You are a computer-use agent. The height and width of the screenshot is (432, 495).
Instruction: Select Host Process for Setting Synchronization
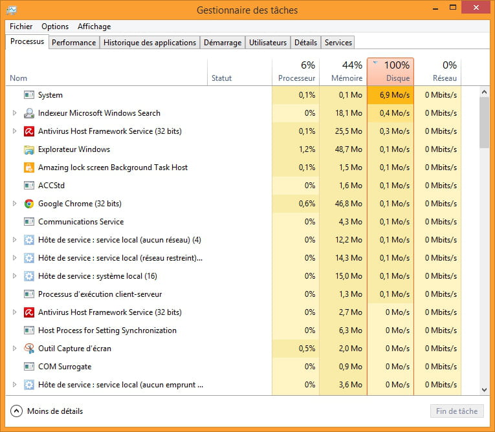coord(107,330)
